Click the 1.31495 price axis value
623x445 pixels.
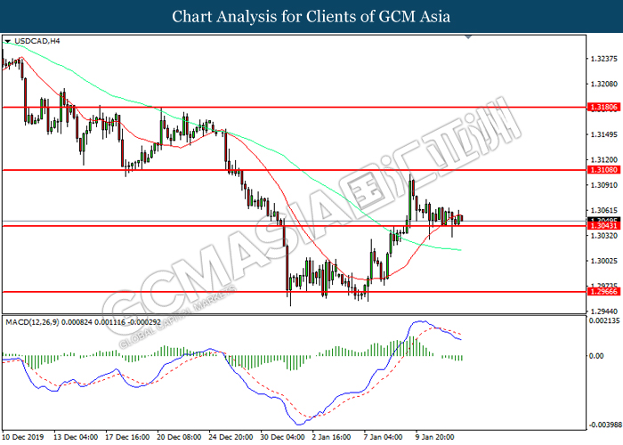coord(604,134)
